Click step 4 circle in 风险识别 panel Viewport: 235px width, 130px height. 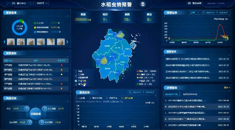[x=41, y=122]
